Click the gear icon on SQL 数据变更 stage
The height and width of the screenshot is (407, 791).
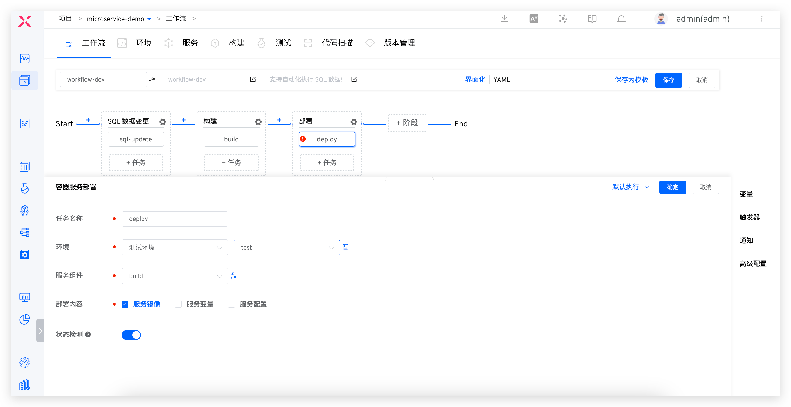[x=163, y=122]
